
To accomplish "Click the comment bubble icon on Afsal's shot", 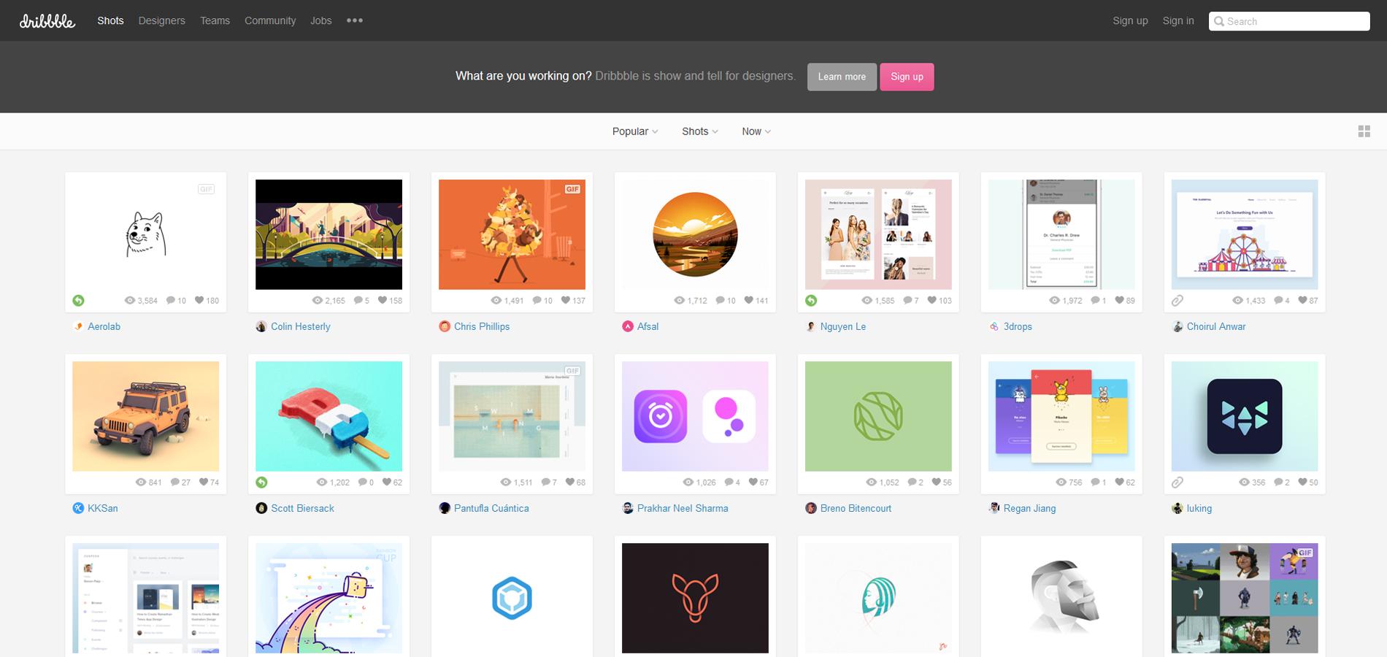I will pyautogui.click(x=721, y=300).
